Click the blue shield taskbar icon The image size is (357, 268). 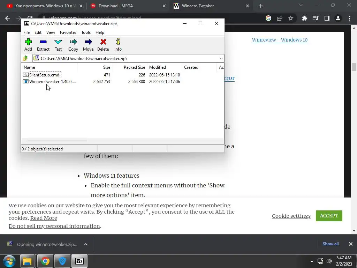[62, 261]
